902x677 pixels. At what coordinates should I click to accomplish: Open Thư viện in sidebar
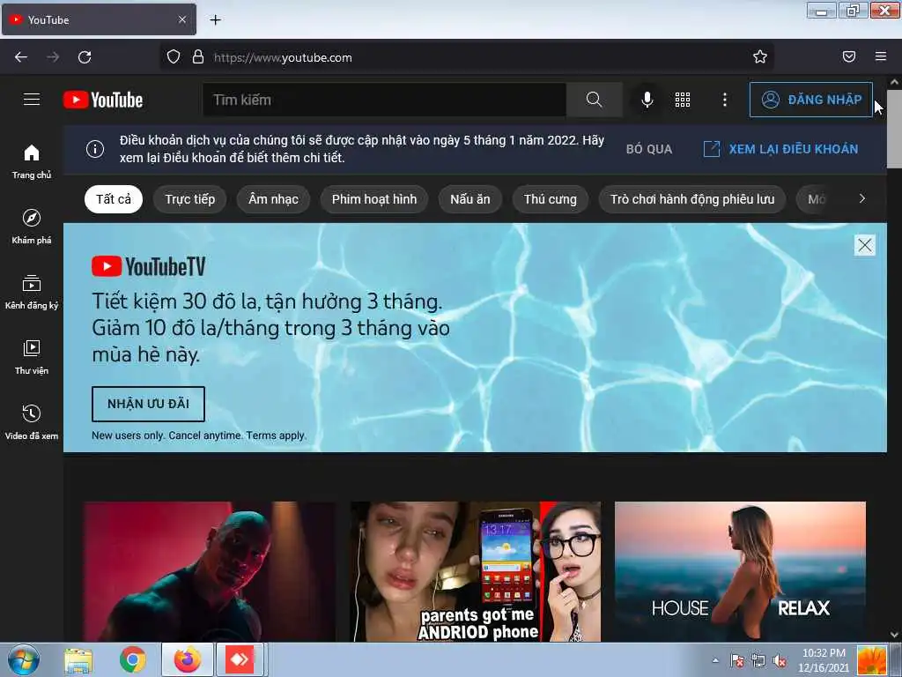coord(32,358)
